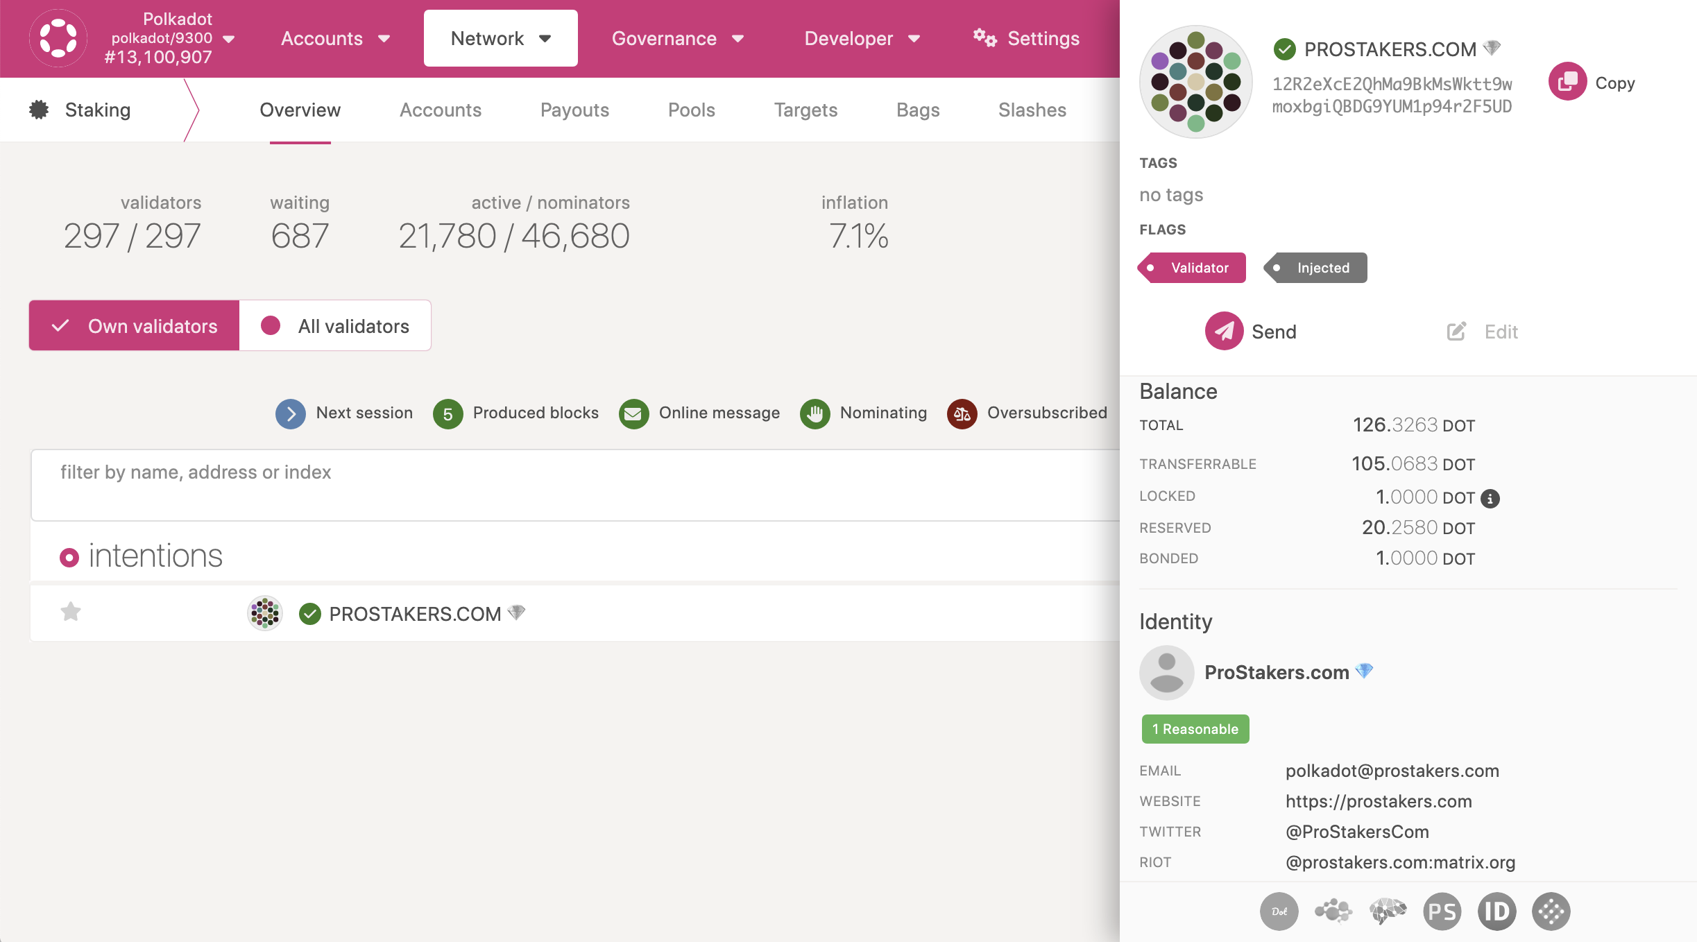Click the green verified check in the intentions row
Screen dimensions: 1697x942
point(309,614)
